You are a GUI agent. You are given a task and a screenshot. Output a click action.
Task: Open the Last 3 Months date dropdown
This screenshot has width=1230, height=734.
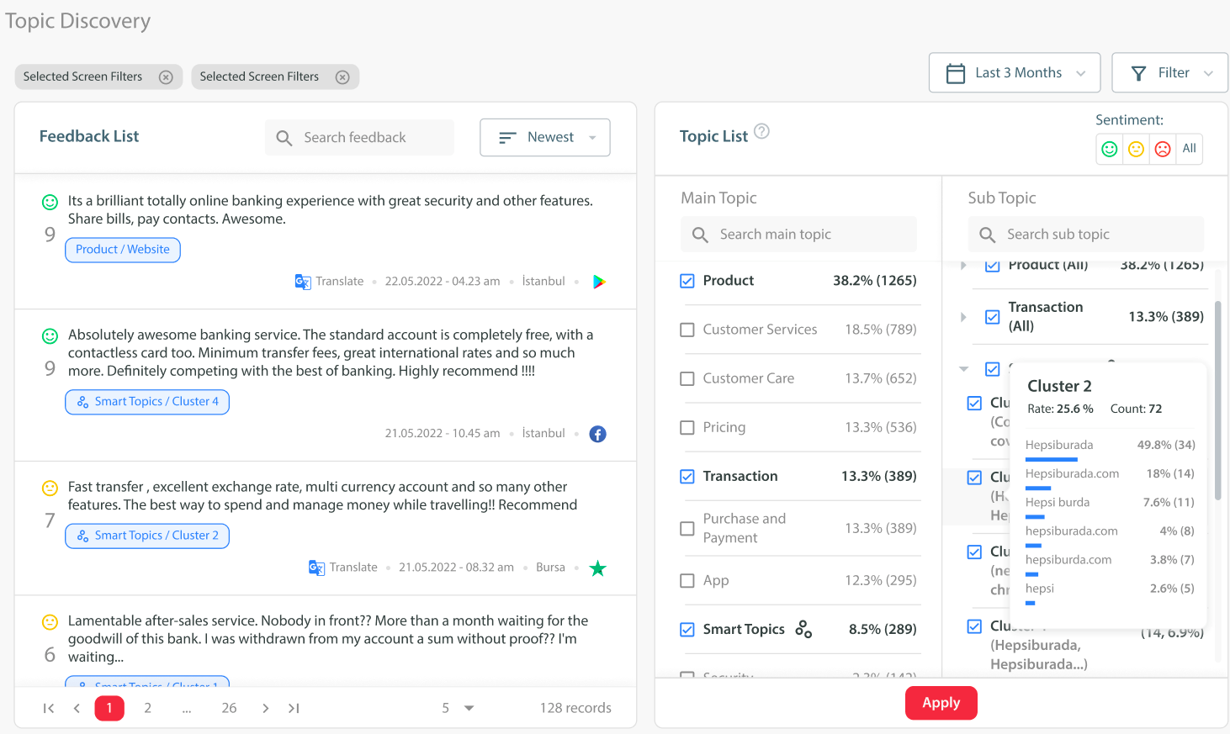pos(1014,73)
